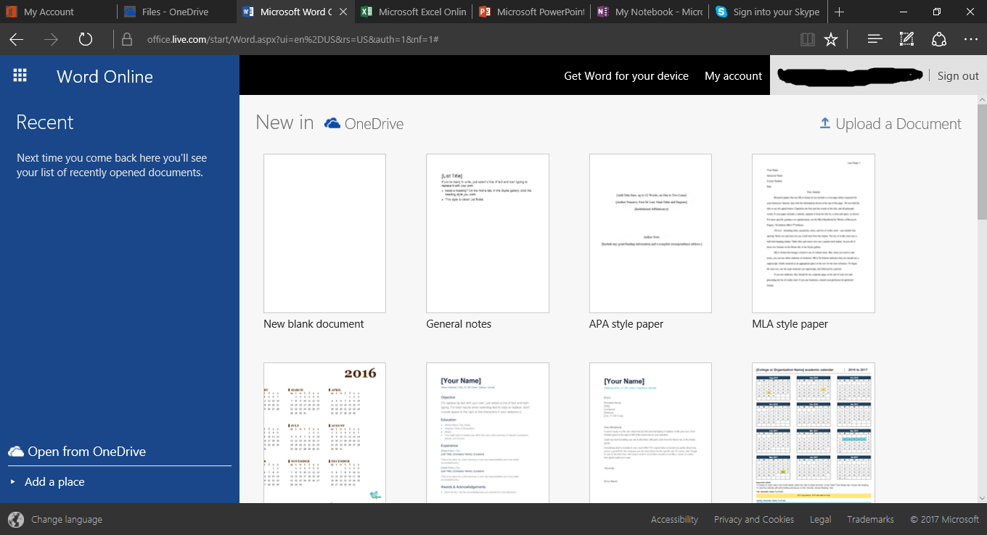Click the OneDrive cloud icon in heading
This screenshot has height=535, width=987.
[x=332, y=123]
